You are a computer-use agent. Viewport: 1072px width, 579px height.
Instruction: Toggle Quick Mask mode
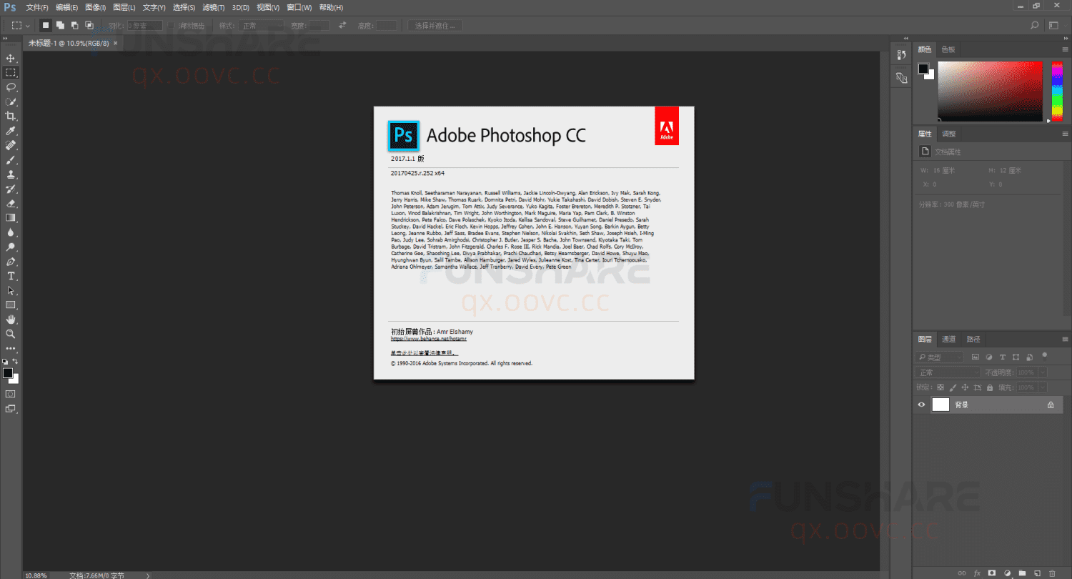point(11,394)
